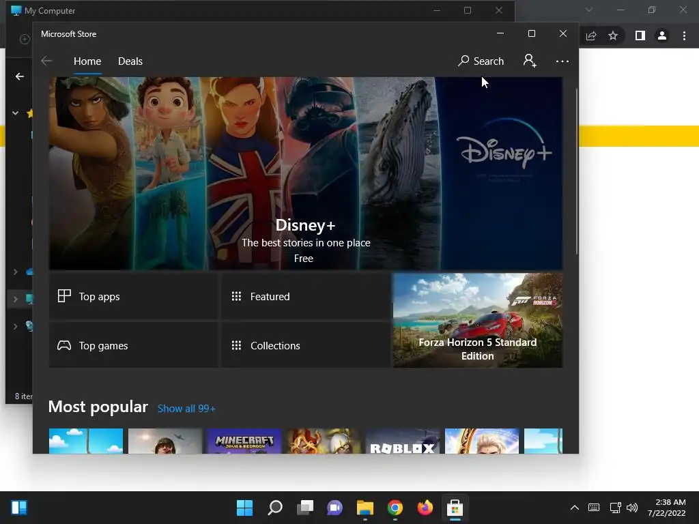The width and height of the screenshot is (699, 524).
Task: Open the soldier game thumbnail
Action: 165,441
